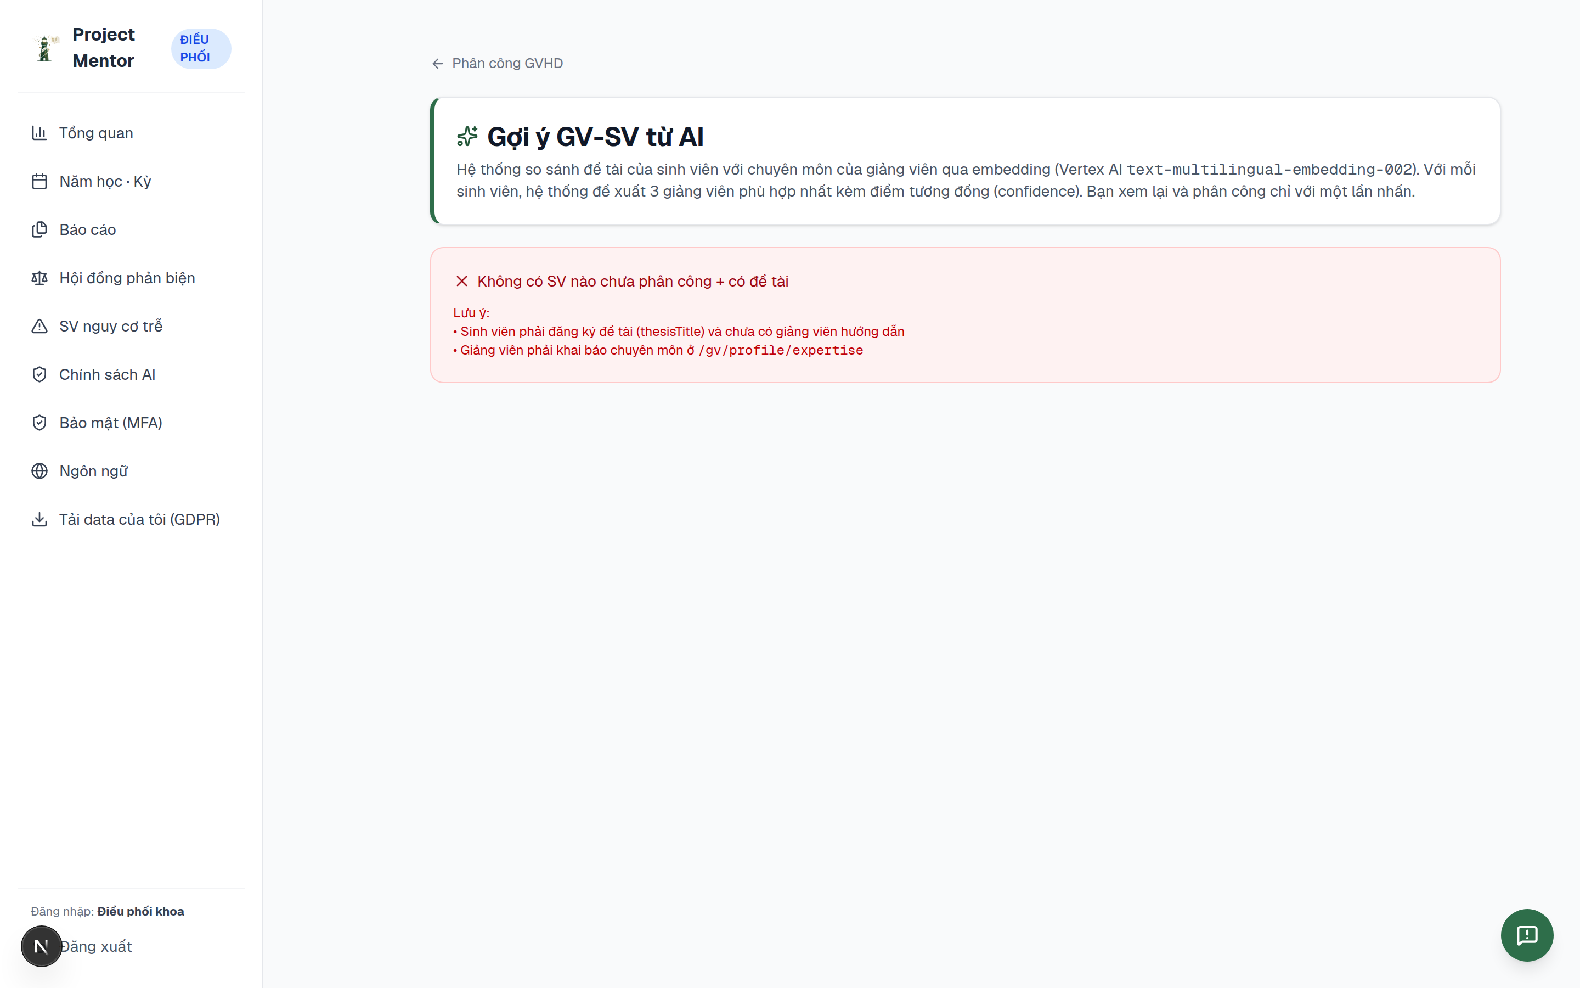Viewport: 1580px width, 988px height.
Task: Go to Báo cáo page
Action: click(131, 230)
